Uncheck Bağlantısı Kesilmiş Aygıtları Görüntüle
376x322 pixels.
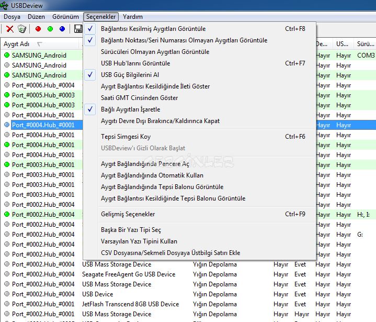tap(200, 29)
